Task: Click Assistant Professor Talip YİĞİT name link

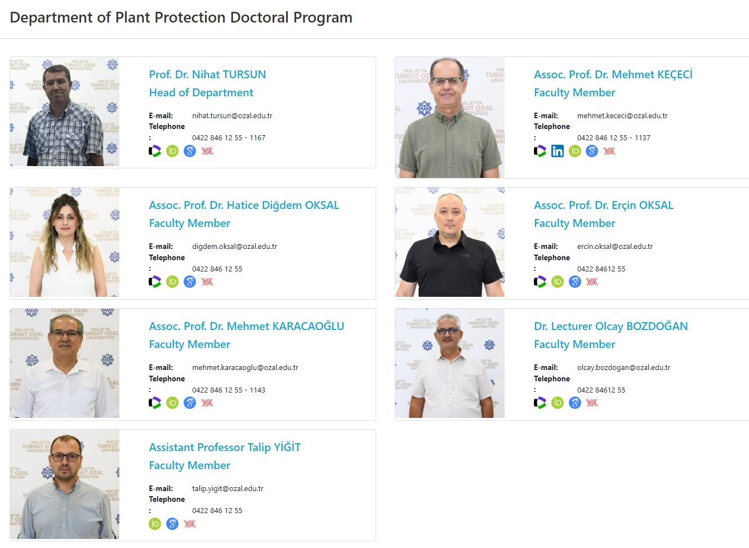Action: coord(225,447)
